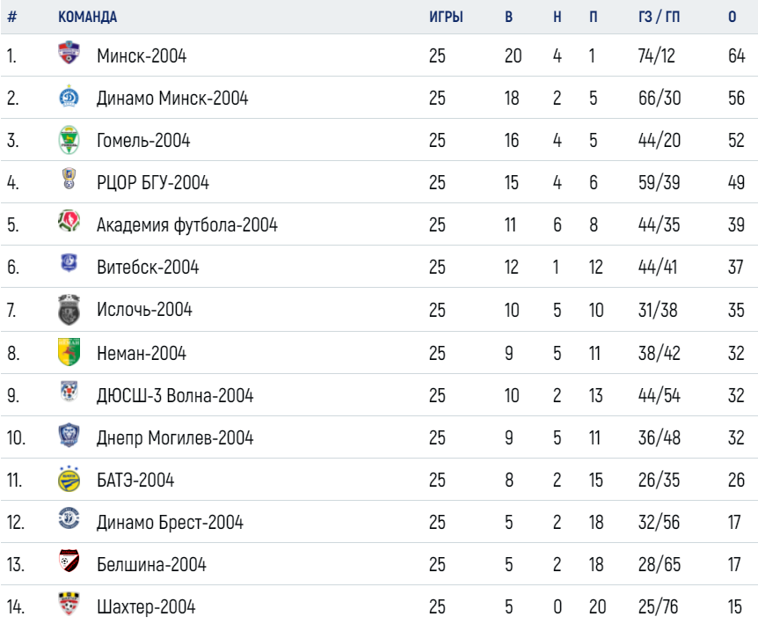Open the Гомель-2004 green crest
Screen dimensions: 758x624
click(x=69, y=140)
